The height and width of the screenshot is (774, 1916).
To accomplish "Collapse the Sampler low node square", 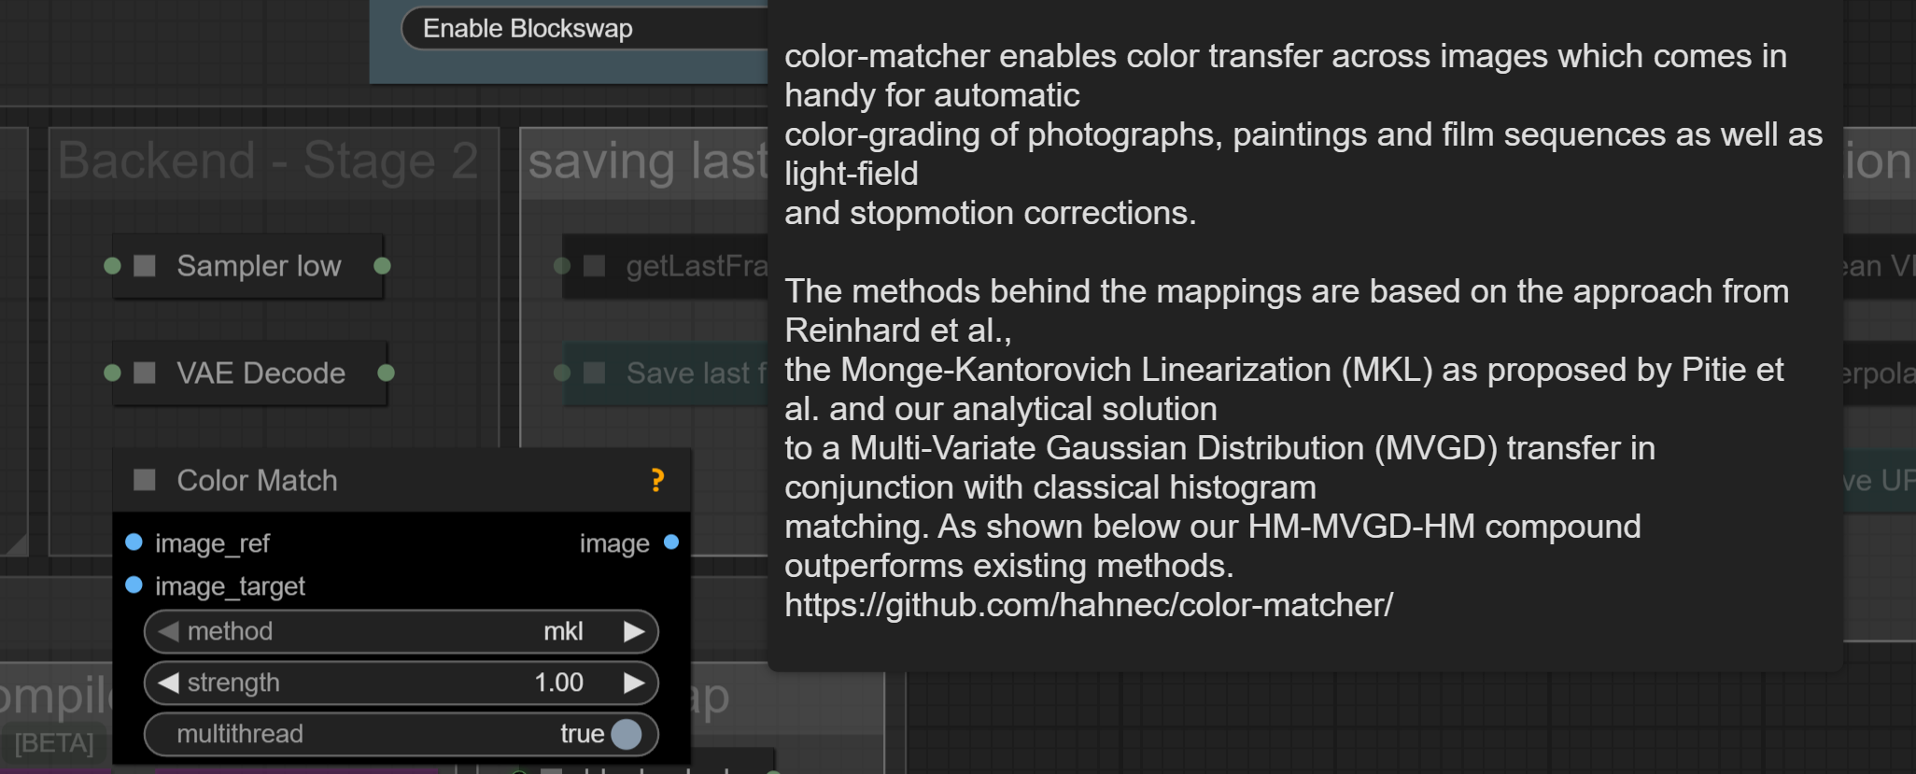I will (x=145, y=266).
